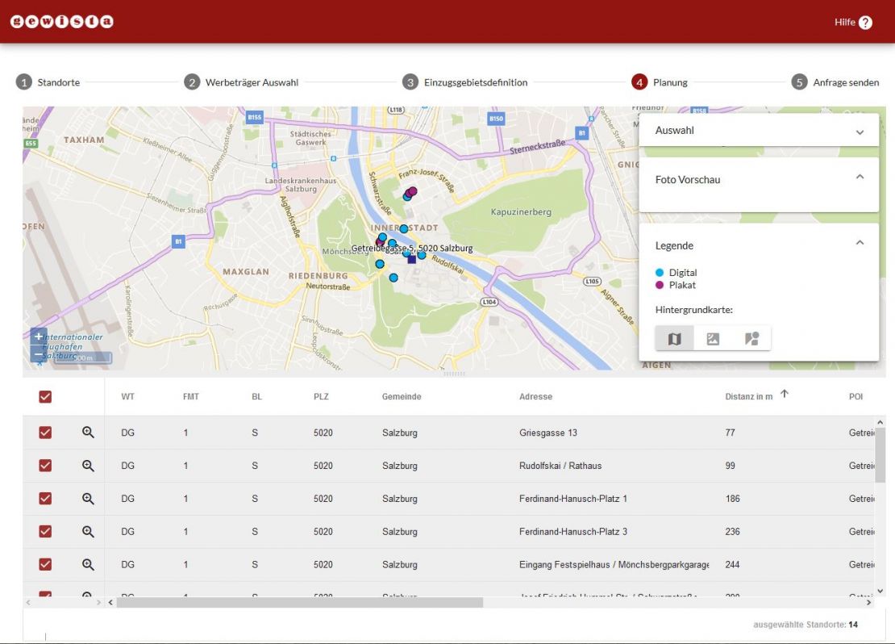Click the step 2 circle icon
This screenshot has height=644, width=895.
point(192,82)
